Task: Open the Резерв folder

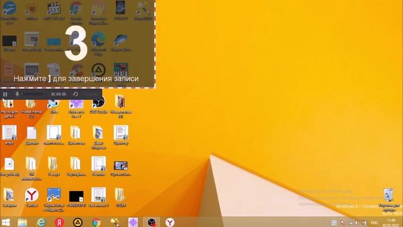Action: [x=54, y=166]
